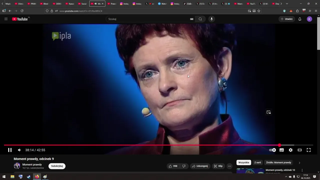The image size is (320, 180).
Task: Open the list all tabs dropdown
Action: click(x=287, y=4)
